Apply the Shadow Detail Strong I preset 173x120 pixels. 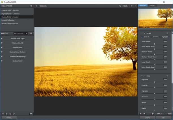tap(18, 57)
